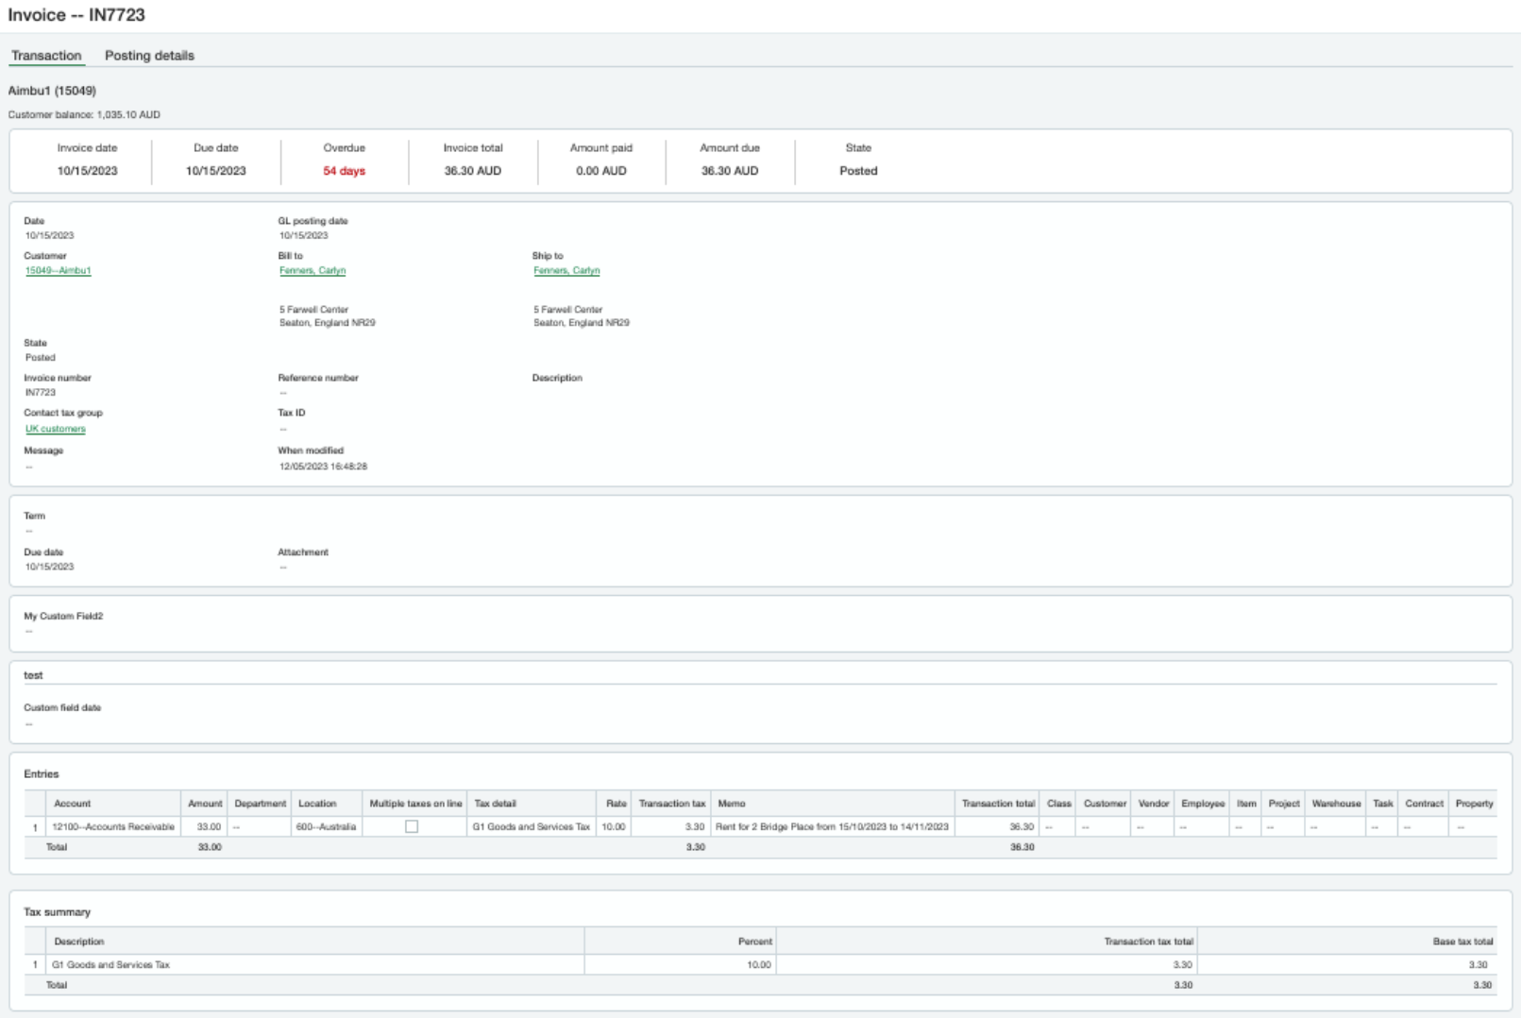Click the Project column header
Image resolution: width=1521 pixels, height=1018 pixels.
[x=1284, y=804]
